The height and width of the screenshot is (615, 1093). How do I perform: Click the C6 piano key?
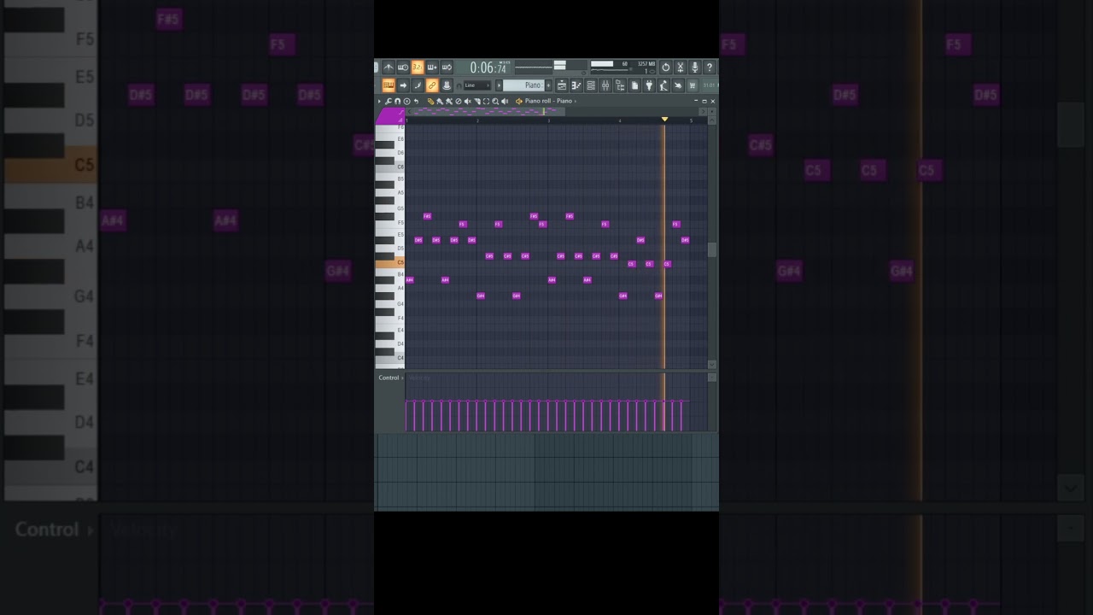(x=389, y=167)
